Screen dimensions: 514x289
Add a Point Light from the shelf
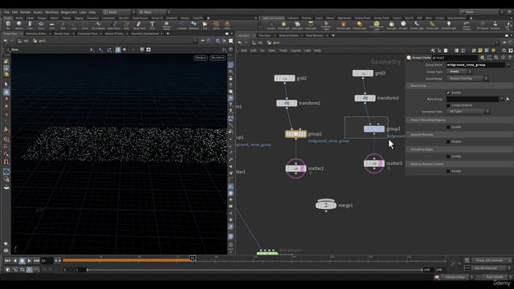[284, 25]
